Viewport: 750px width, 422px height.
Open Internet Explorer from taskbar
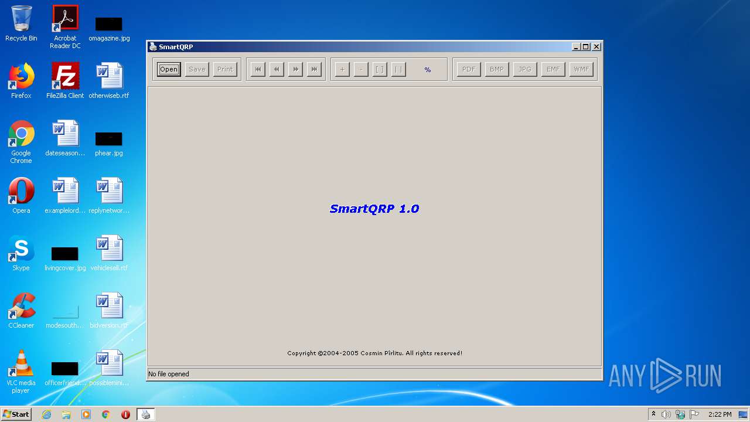click(47, 414)
